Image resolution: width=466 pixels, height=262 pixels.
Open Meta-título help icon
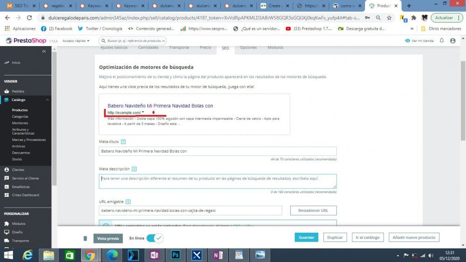coord(123,142)
